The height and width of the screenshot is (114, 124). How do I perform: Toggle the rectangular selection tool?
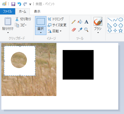(41, 21)
